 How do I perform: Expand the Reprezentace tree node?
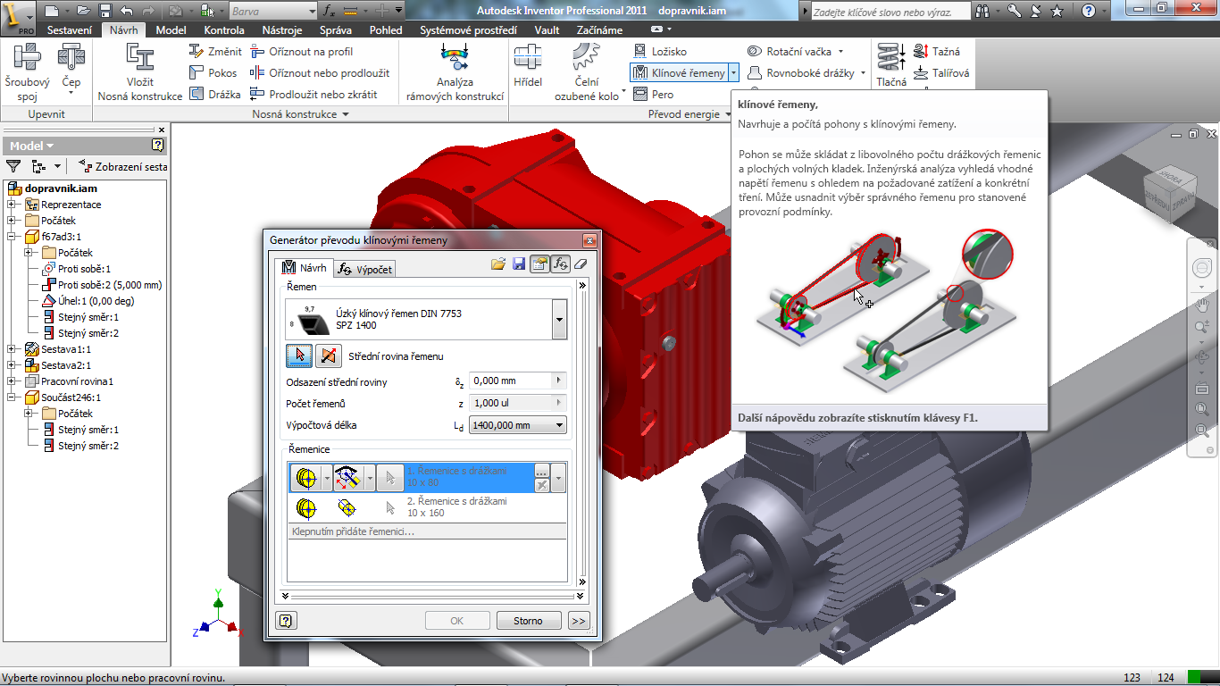(x=12, y=205)
